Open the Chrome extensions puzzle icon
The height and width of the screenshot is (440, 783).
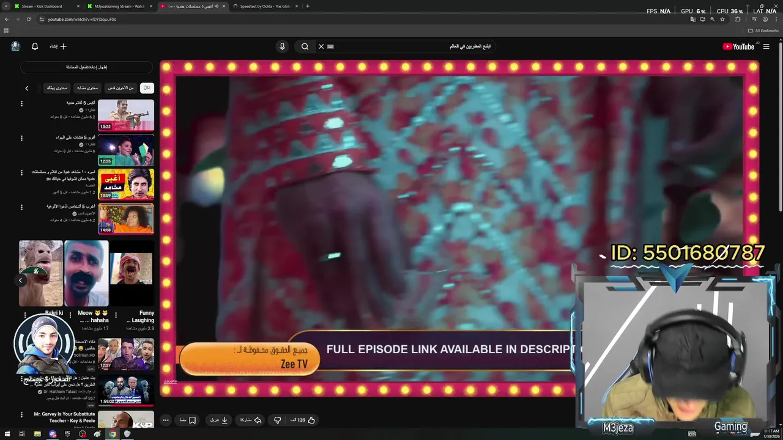coord(738,19)
